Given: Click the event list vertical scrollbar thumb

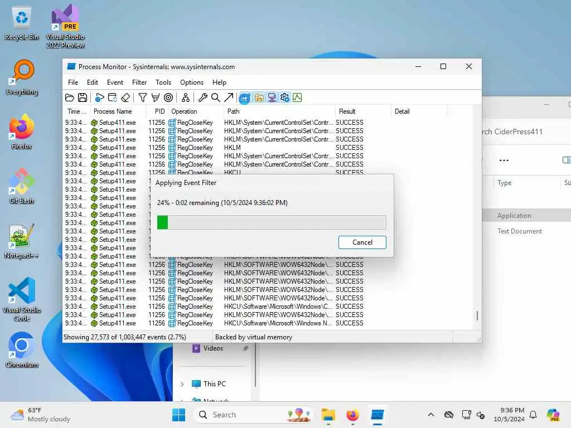Looking at the screenshot, I should tap(477, 315).
